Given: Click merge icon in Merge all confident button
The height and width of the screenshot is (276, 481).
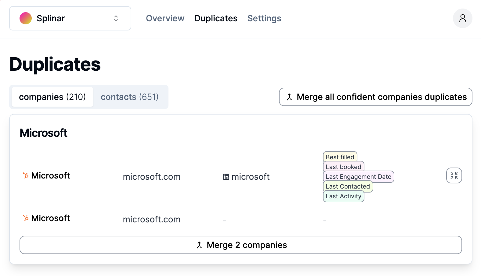Looking at the screenshot, I should [x=289, y=97].
